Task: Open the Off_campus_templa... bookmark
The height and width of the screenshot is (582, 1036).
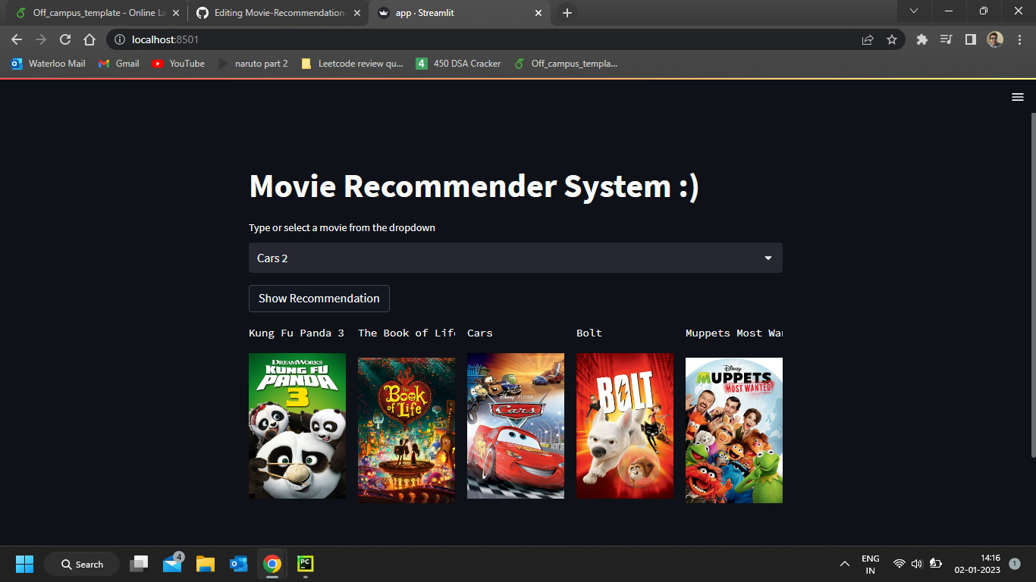Action: (566, 64)
